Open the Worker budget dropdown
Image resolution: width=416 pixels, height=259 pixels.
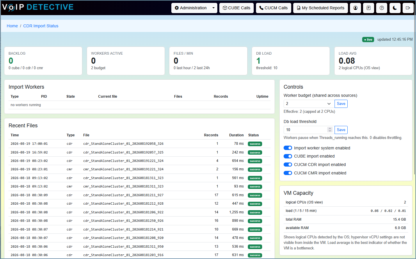tap(309, 104)
